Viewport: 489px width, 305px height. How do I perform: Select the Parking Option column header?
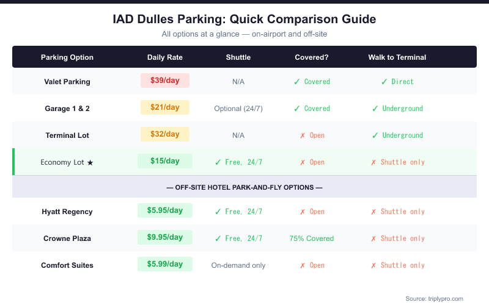(67, 57)
